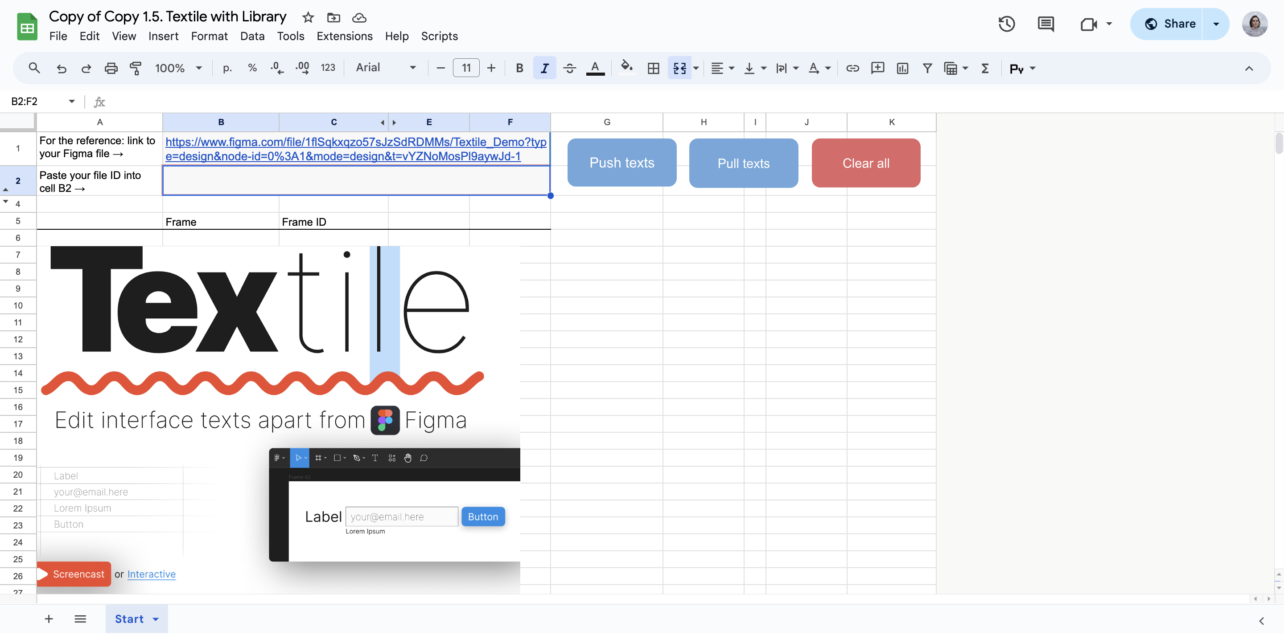Open the functions sigma menu
1284x634 pixels.
[x=985, y=68]
